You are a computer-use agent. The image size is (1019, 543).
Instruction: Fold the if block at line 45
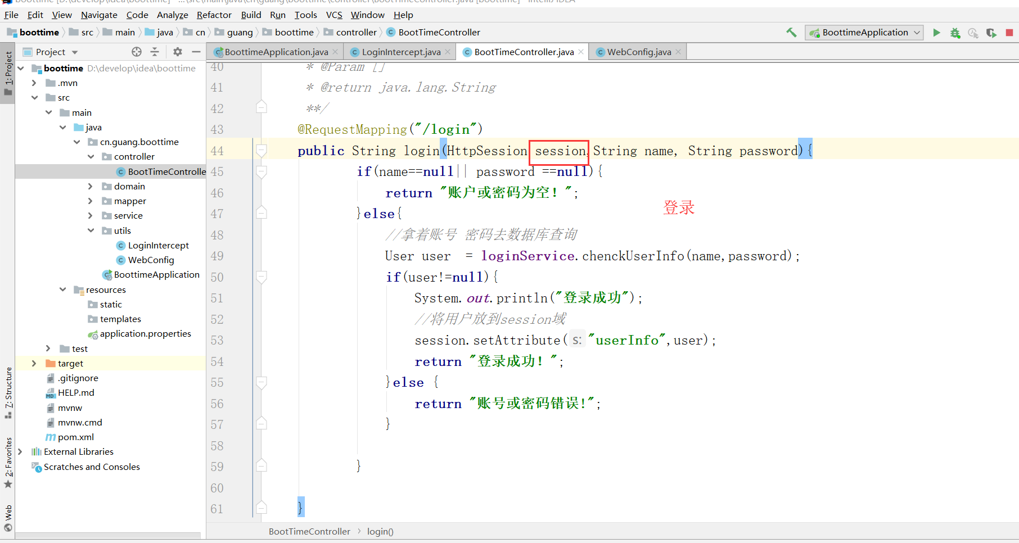261,171
